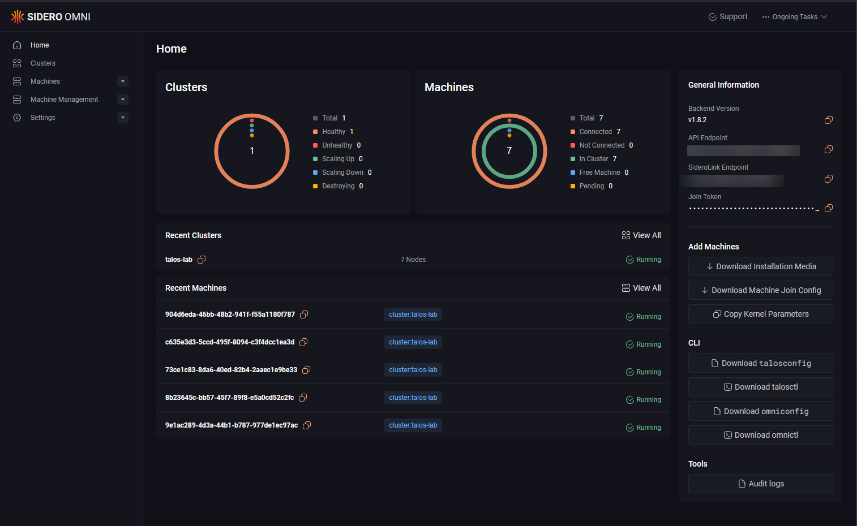Screen dimensions: 857x526
Task: Download the omniconfig file
Action: coord(761,411)
